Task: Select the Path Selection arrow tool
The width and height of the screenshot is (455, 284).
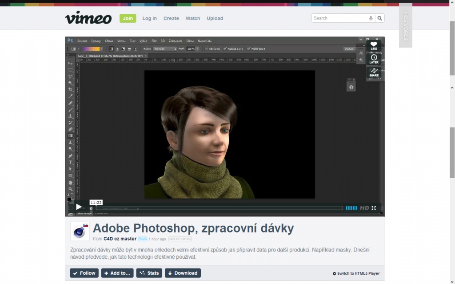Action: point(70,169)
